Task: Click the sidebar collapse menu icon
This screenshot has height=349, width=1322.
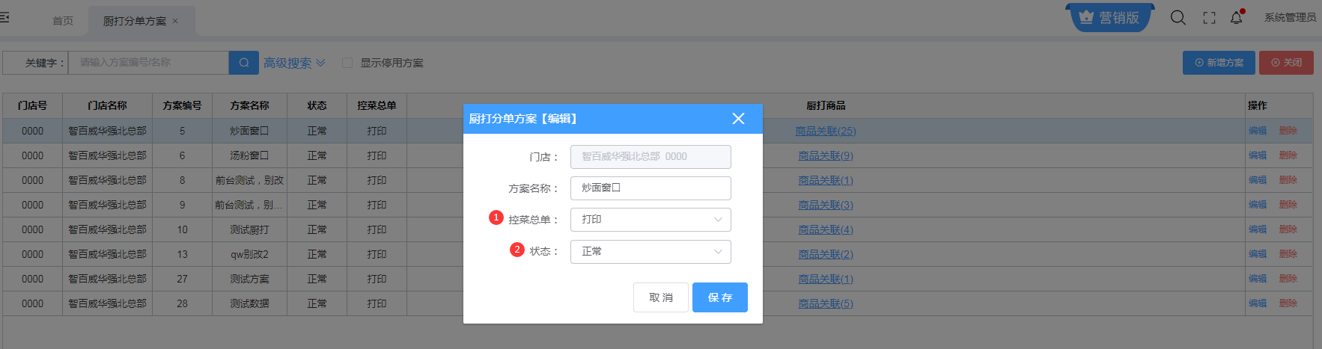Action: 4,17
